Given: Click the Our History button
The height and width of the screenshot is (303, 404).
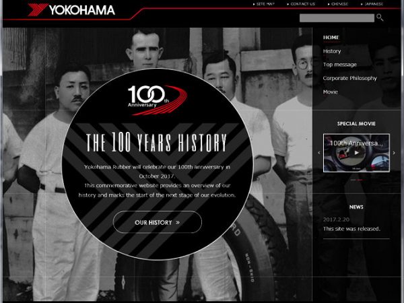Looking at the screenshot, I should [x=157, y=222].
